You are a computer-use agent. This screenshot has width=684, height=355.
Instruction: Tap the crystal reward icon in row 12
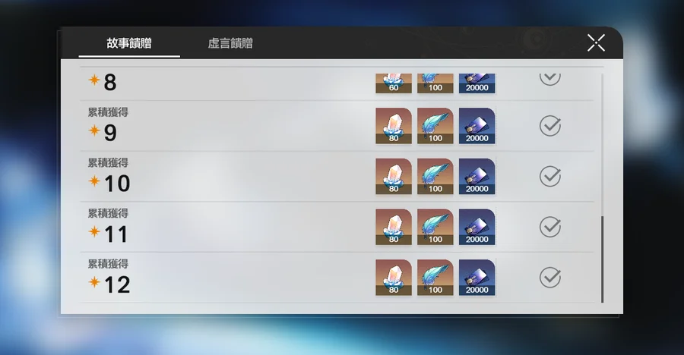point(394,278)
